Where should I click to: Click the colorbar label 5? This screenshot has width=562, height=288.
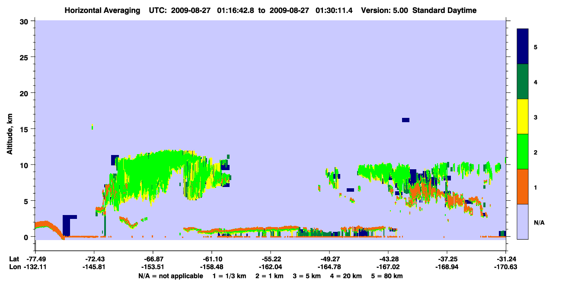[x=536, y=47]
